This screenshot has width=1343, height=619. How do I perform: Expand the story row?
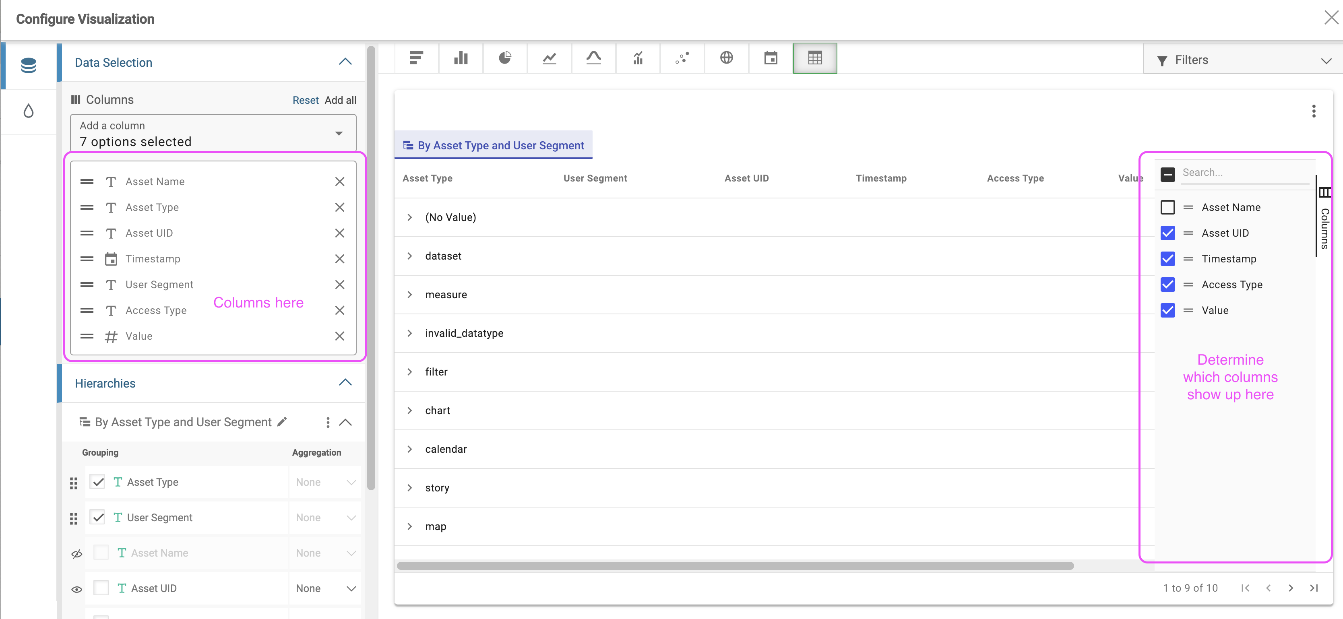pos(410,488)
